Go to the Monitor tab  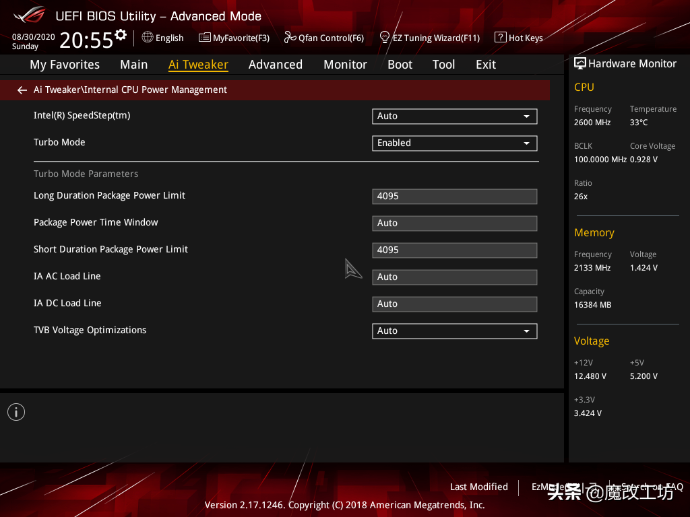coord(345,65)
